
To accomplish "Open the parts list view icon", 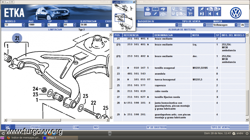I will click(x=147, y=14).
